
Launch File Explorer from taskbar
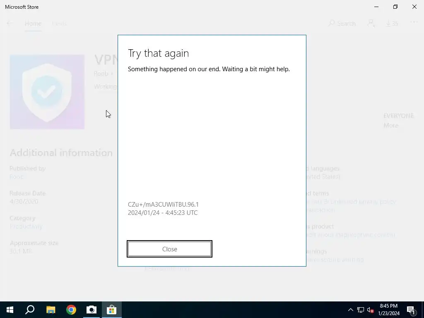click(51, 310)
